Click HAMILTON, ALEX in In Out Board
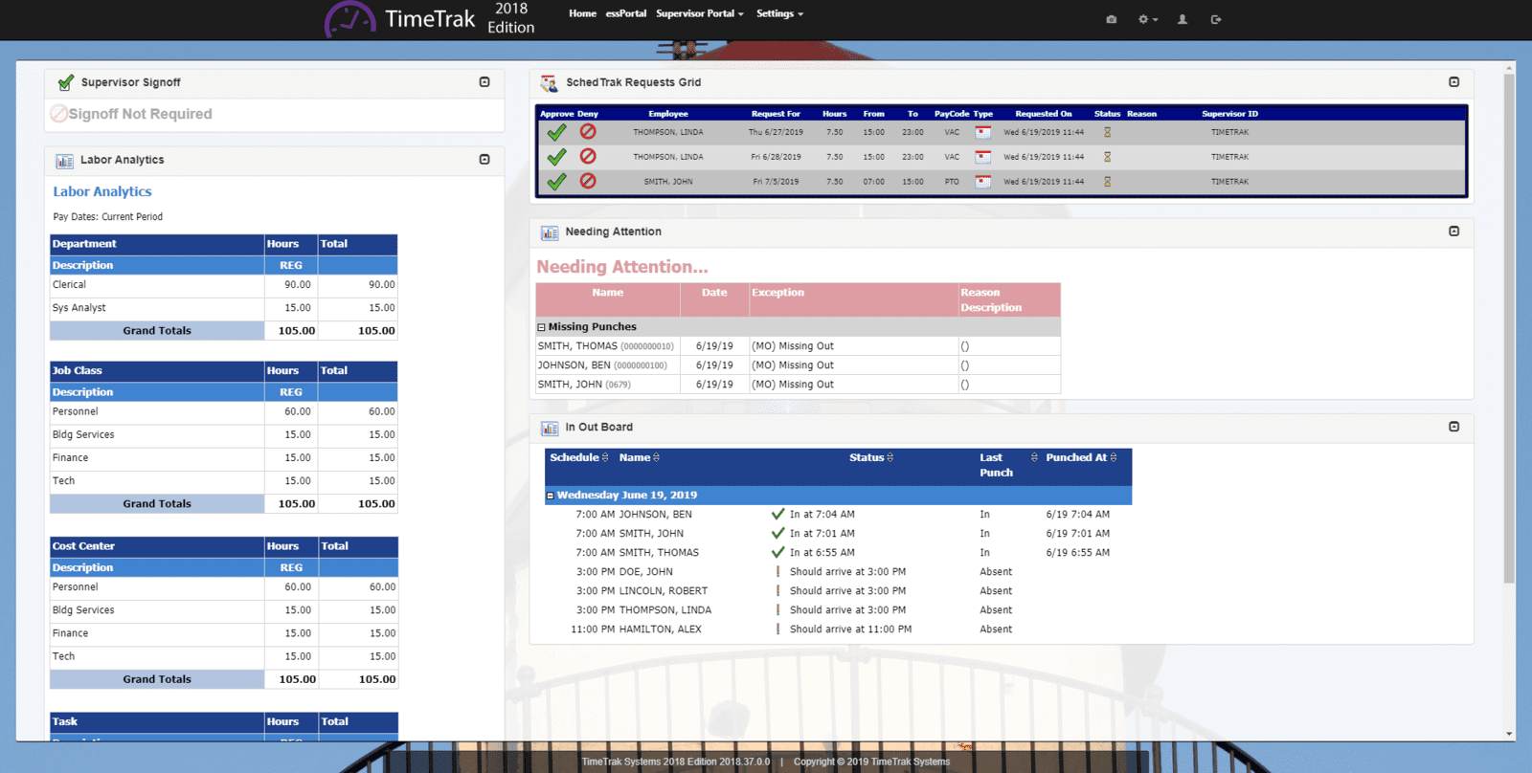The height and width of the screenshot is (773, 1532). [661, 629]
